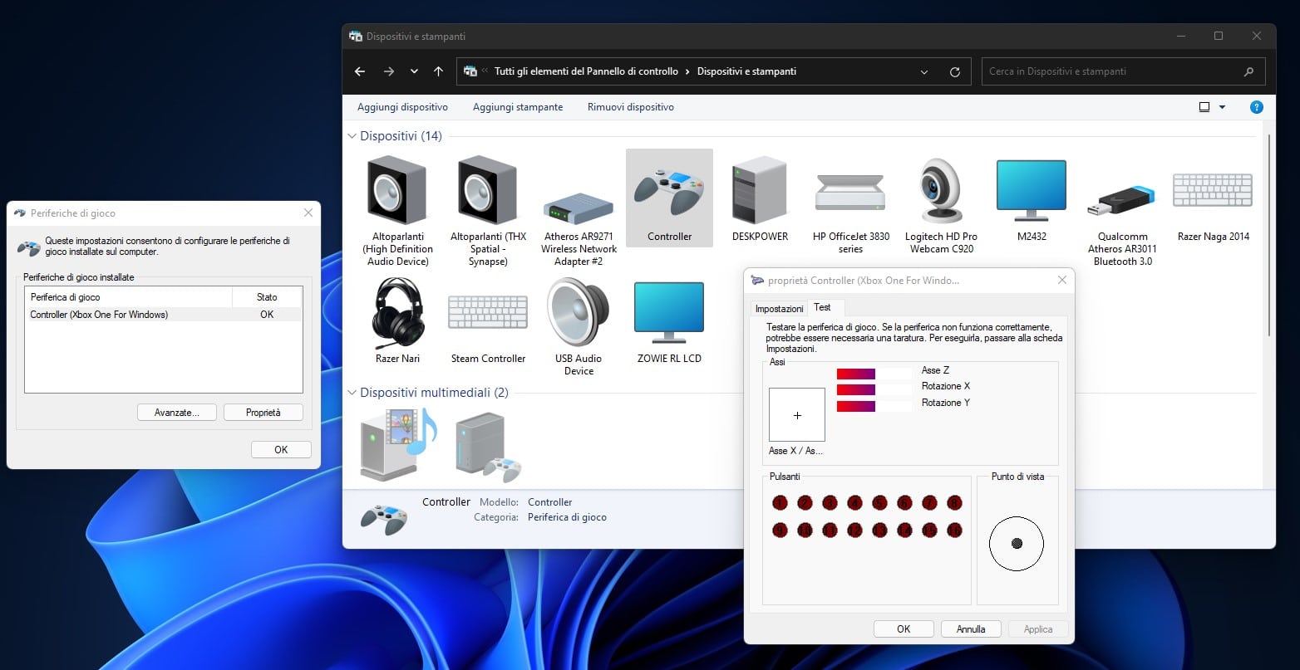The image size is (1300, 670).
Task: Click Aggiungi stampante in toolbar
Action: pyautogui.click(x=518, y=107)
